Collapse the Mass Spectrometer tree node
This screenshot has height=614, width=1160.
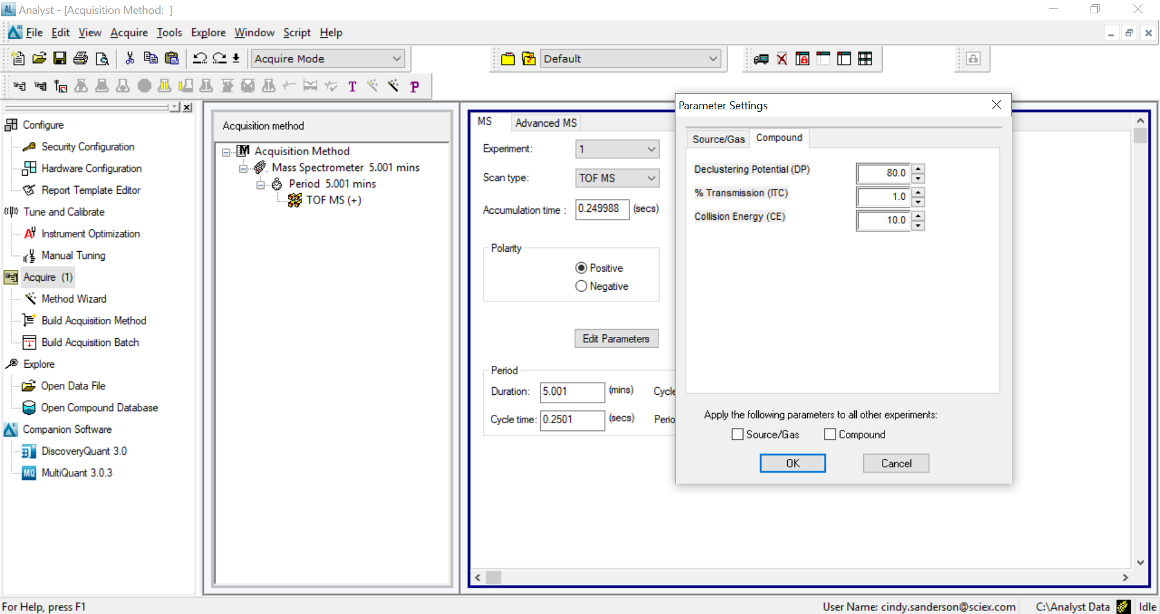point(243,168)
